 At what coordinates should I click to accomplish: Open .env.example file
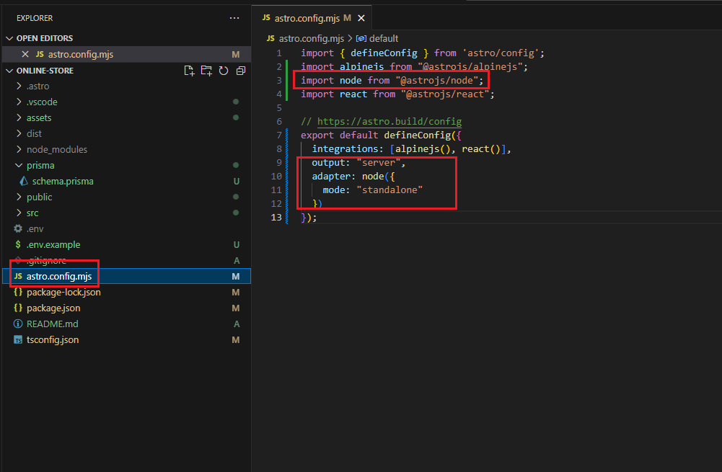[126, 244]
